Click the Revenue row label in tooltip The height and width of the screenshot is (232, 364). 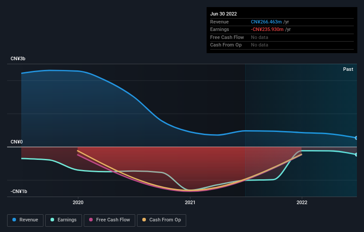(219, 22)
